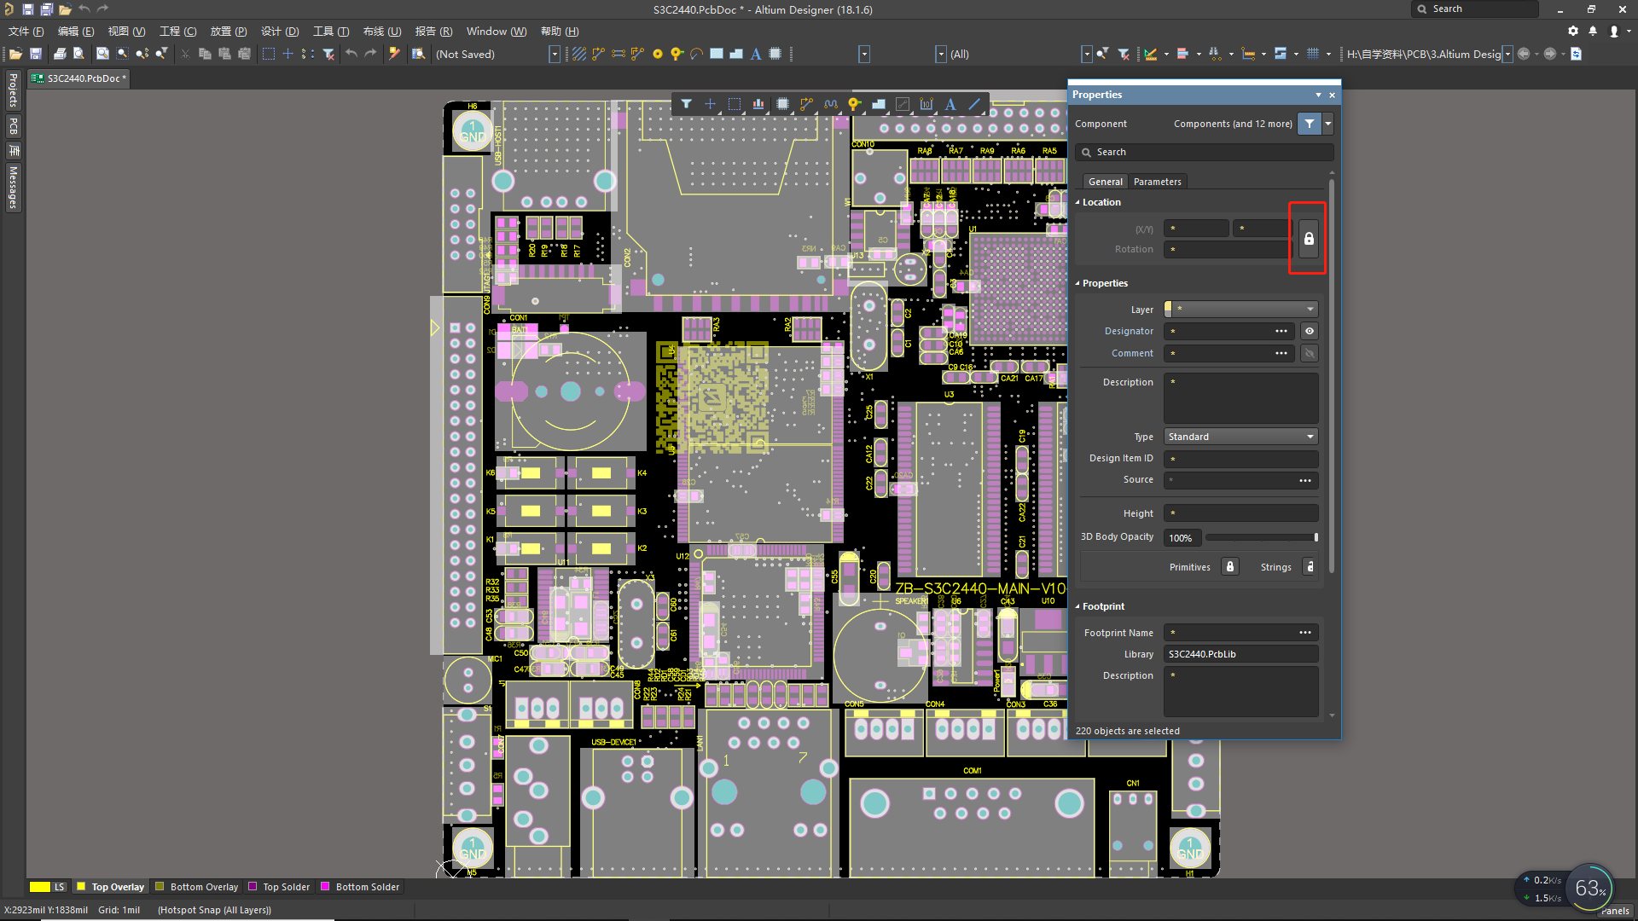The image size is (1638, 921).
Task: Click the selection filter funnel in active bar
Action: (687, 104)
